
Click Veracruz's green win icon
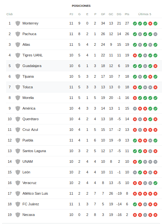(155, 183)
